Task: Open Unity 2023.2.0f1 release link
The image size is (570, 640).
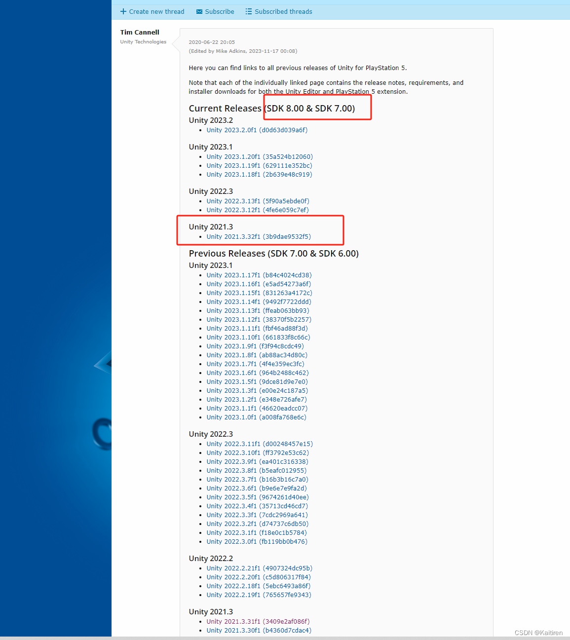Action: [x=257, y=130]
